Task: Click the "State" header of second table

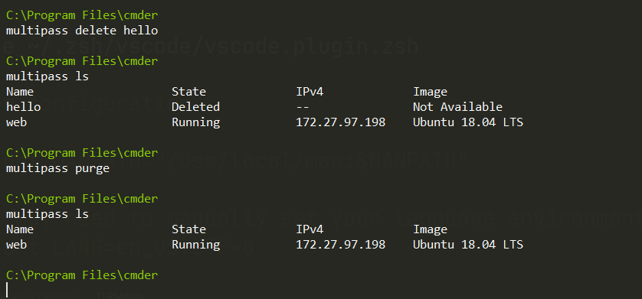Action: (188, 229)
